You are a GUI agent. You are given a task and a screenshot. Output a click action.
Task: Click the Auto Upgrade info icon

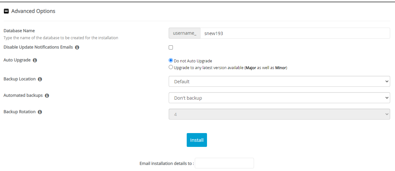tap(35, 60)
